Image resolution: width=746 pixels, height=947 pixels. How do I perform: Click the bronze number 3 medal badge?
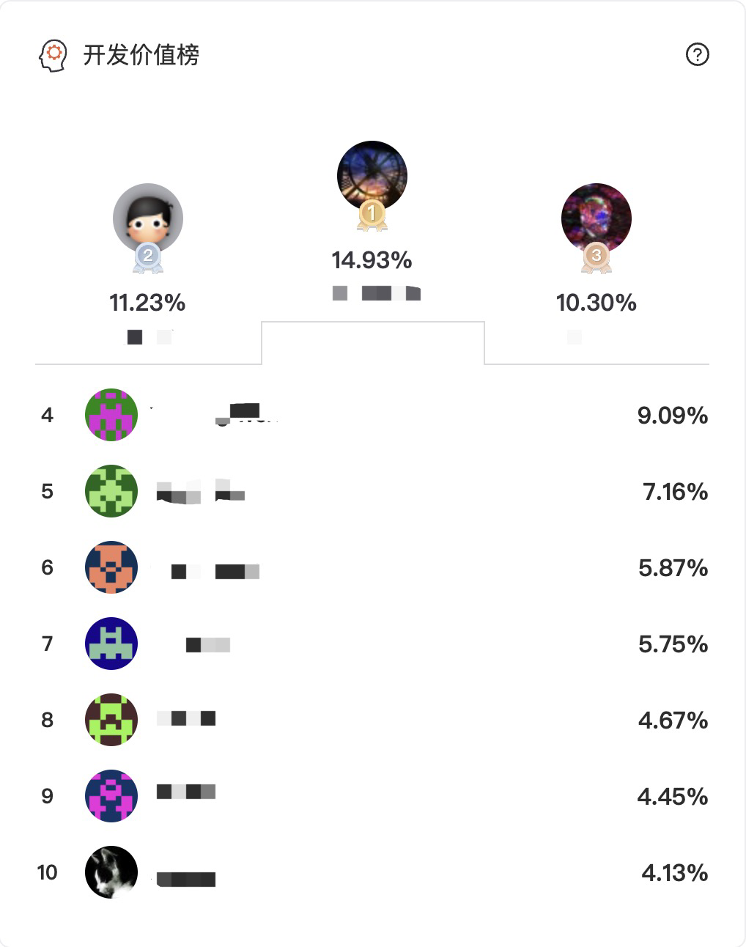click(596, 257)
